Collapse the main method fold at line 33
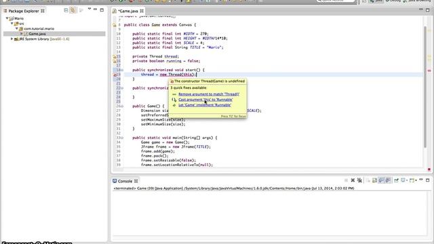The width and height of the screenshot is (434, 244). pos(122,138)
